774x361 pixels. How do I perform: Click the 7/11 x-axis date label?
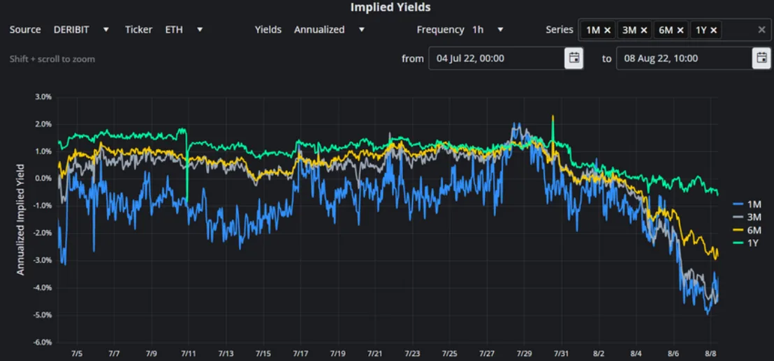tap(189, 353)
